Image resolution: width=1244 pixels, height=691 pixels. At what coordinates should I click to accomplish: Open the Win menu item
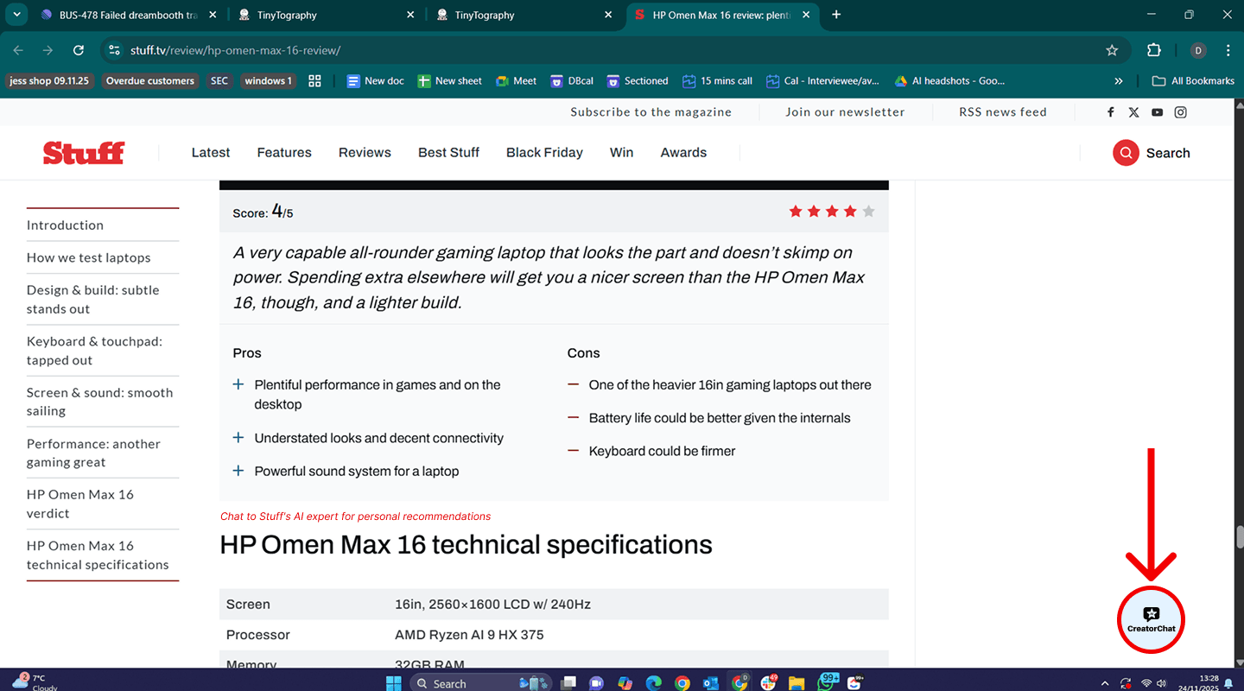[621, 153]
